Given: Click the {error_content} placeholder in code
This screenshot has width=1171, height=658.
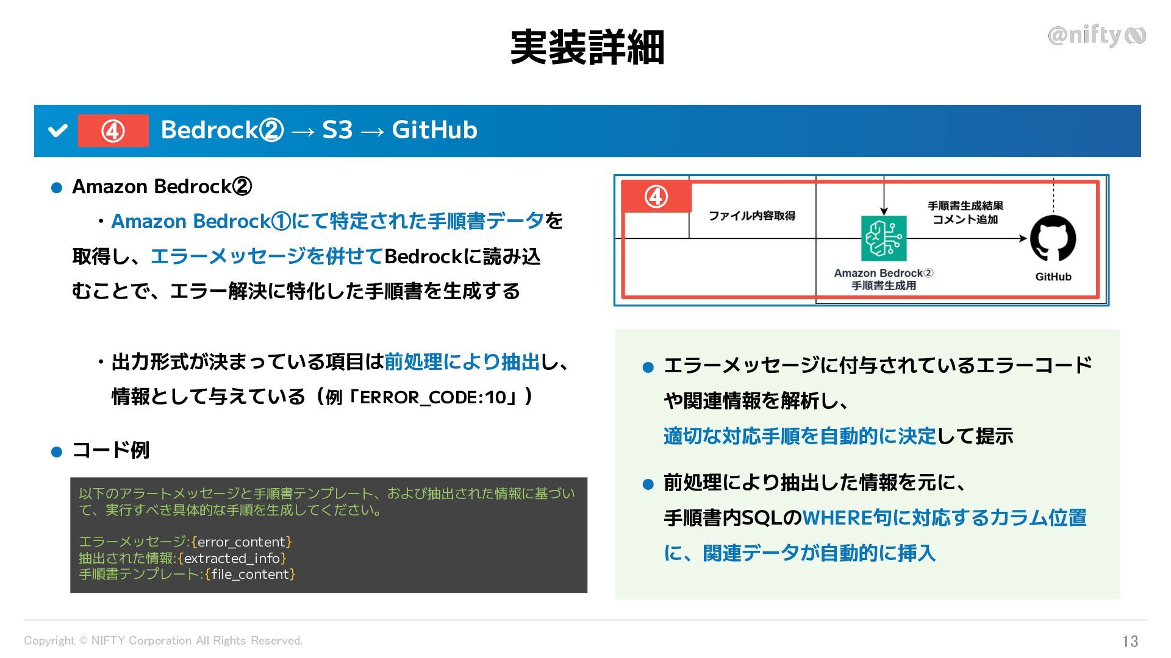Looking at the screenshot, I should tap(242, 542).
